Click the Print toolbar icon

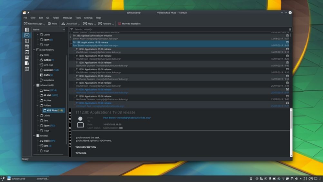point(49,24)
